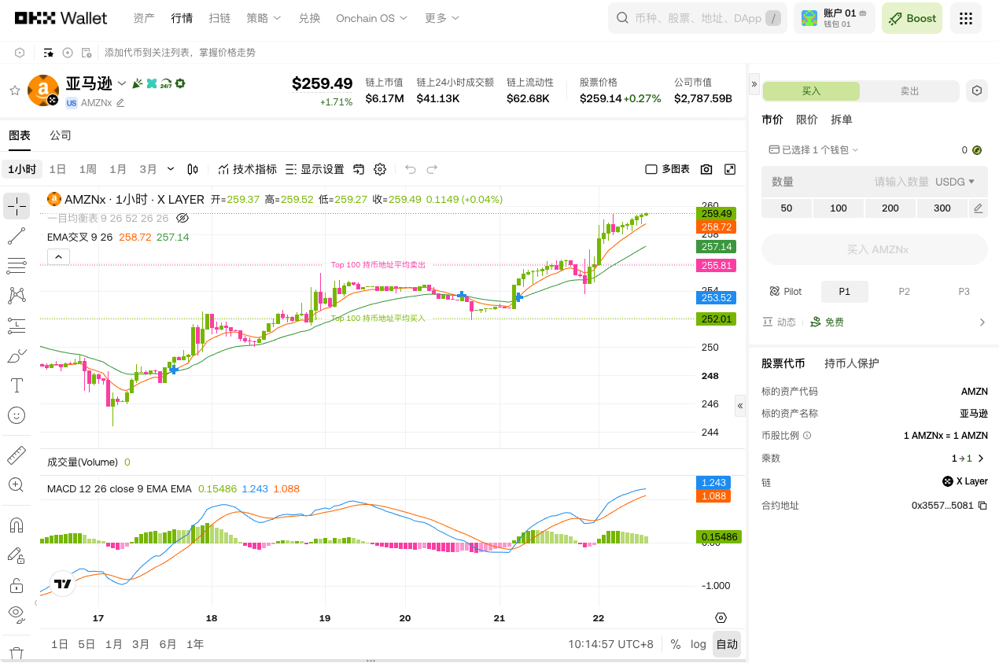The width and height of the screenshot is (999, 663).
Task: Expand the Onchain OS menu
Action: click(x=371, y=18)
